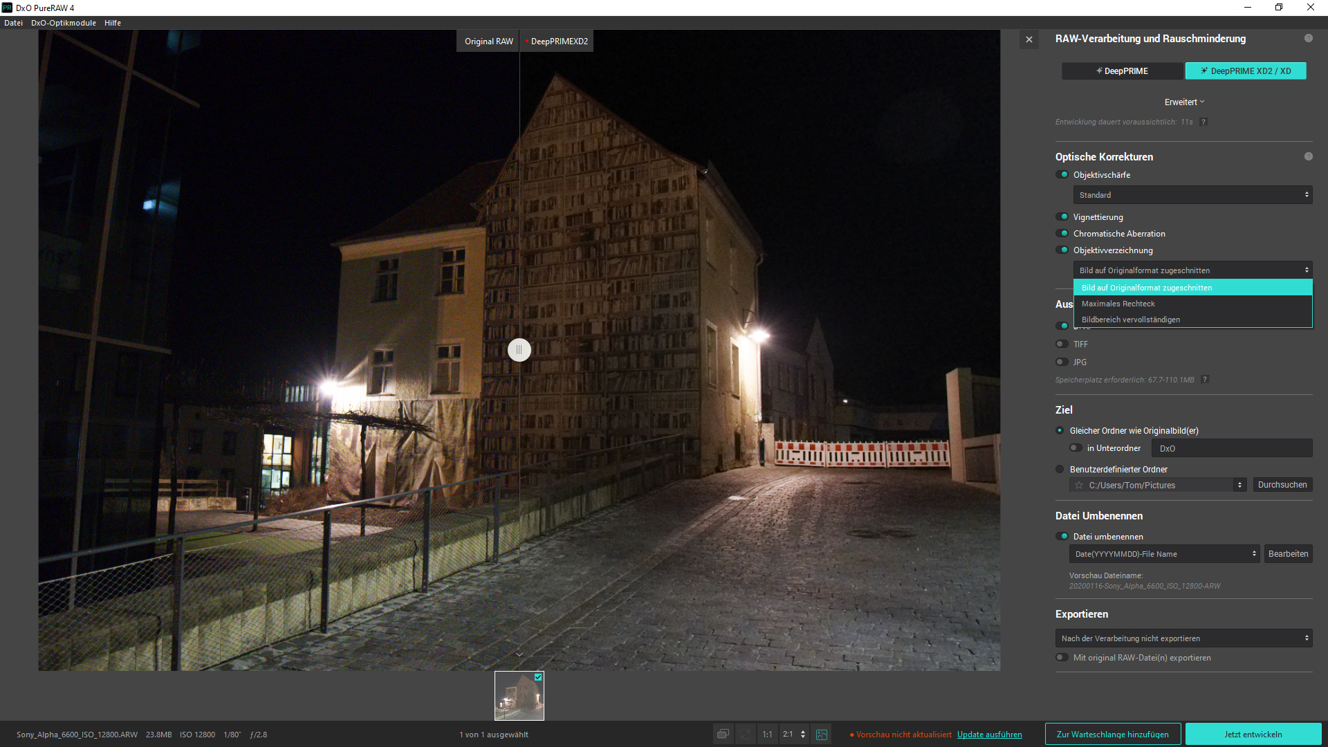Set zoom to 1:1

[767, 735]
